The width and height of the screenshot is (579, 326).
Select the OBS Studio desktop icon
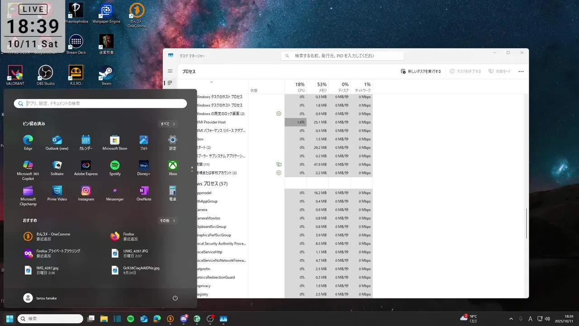pos(46,75)
